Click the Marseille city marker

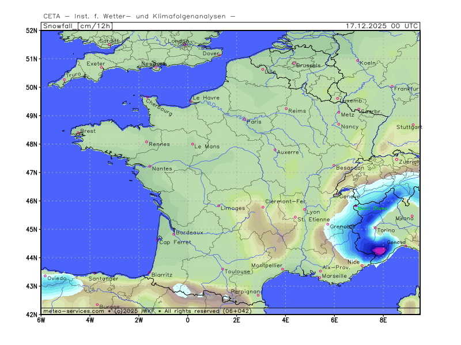tap(320, 278)
